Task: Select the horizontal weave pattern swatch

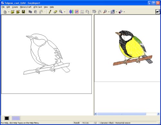Action: (x=16, y=118)
